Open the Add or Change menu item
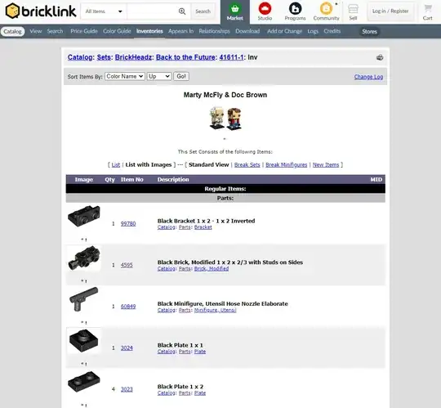This screenshot has height=408, width=441. click(284, 31)
